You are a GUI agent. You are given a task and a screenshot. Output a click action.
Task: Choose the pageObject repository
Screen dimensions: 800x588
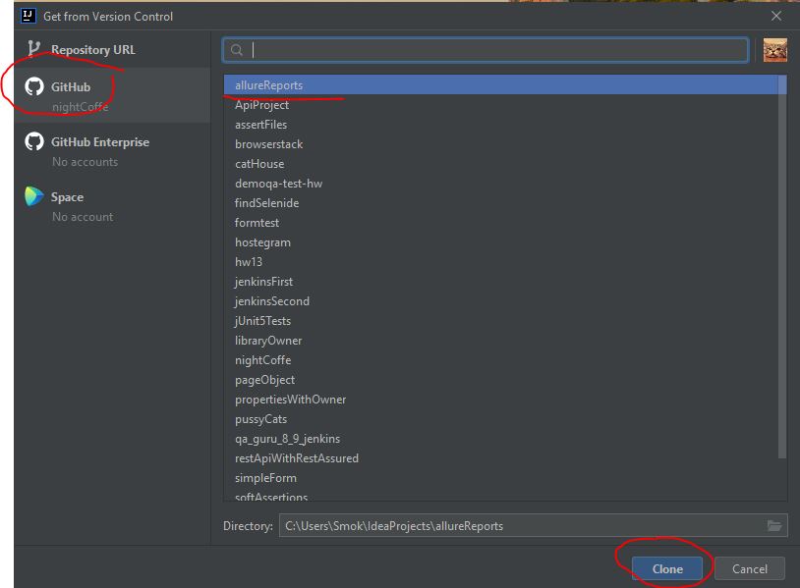click(x=265, y=379)
